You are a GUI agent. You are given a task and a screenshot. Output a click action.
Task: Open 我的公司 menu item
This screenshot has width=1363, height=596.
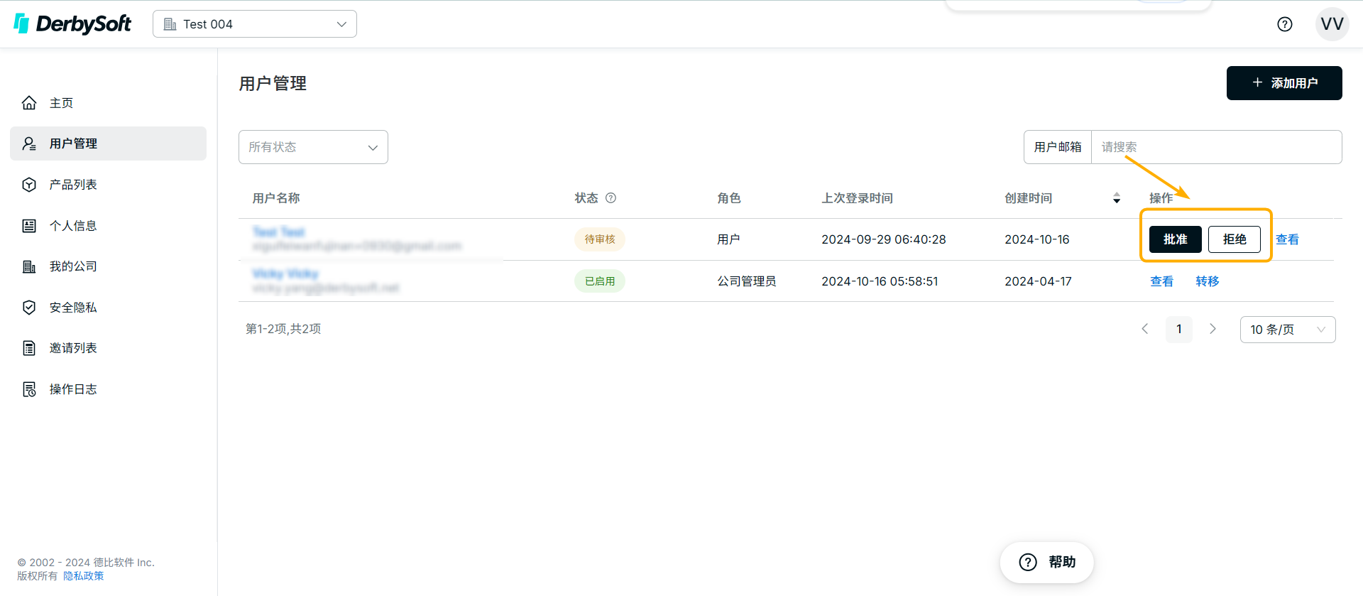pyautogui.click(x=108, y=266)
